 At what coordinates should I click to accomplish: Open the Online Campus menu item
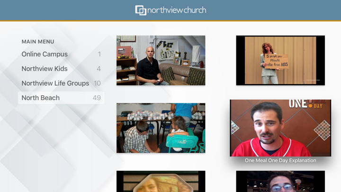pos(61,54)
